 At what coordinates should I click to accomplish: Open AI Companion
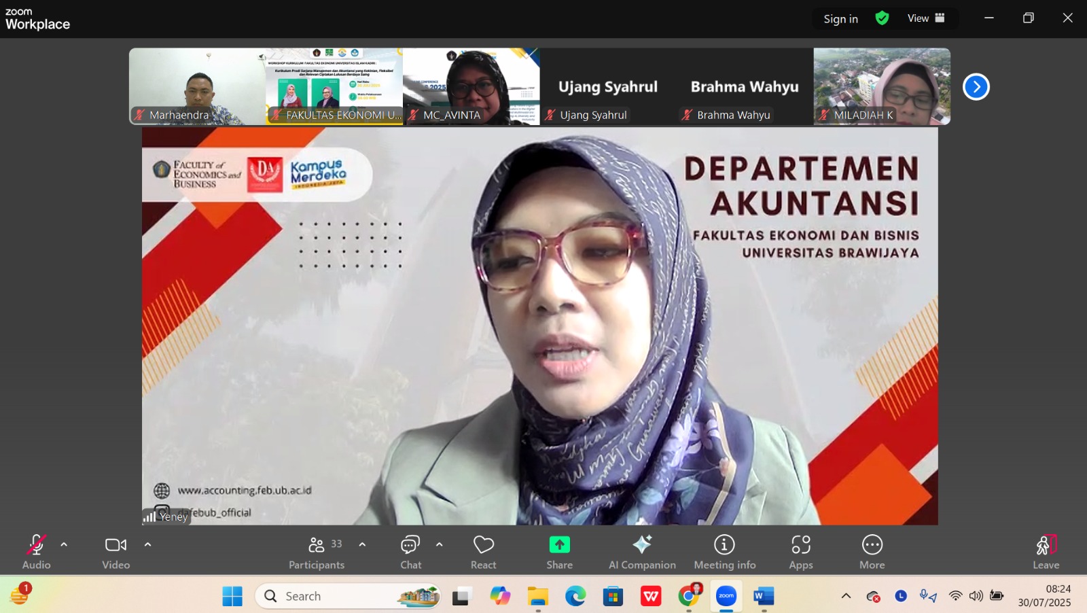pyautogui.click(x=642, y=551)
